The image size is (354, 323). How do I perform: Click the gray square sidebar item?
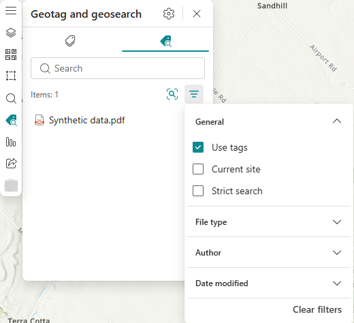point(11,185)
